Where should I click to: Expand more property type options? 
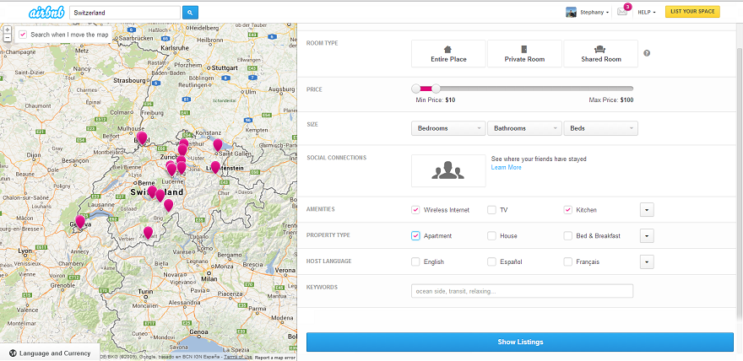(648, 235)
